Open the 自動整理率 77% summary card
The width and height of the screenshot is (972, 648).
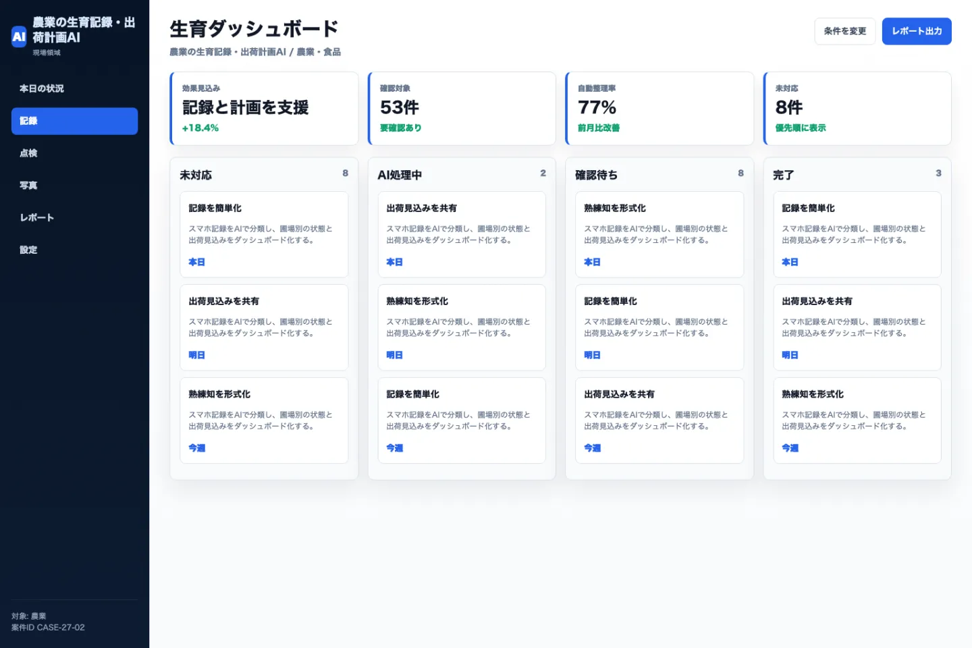click(x=659, y=108)
